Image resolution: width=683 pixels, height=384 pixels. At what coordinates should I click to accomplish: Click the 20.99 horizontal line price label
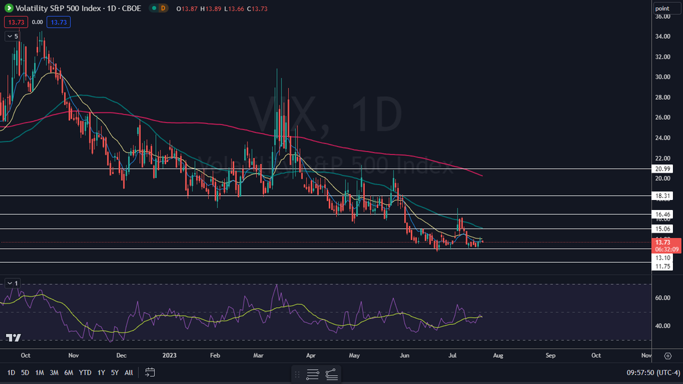pos(662,169)
